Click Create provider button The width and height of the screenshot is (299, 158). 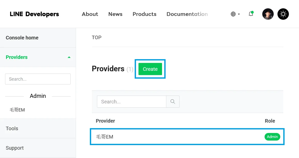coord(150,69)
